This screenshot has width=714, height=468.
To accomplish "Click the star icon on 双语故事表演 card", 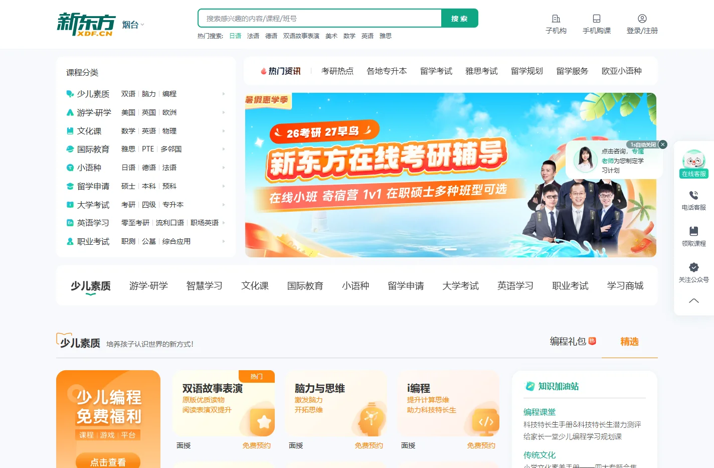I will click(x=263, y=422).
